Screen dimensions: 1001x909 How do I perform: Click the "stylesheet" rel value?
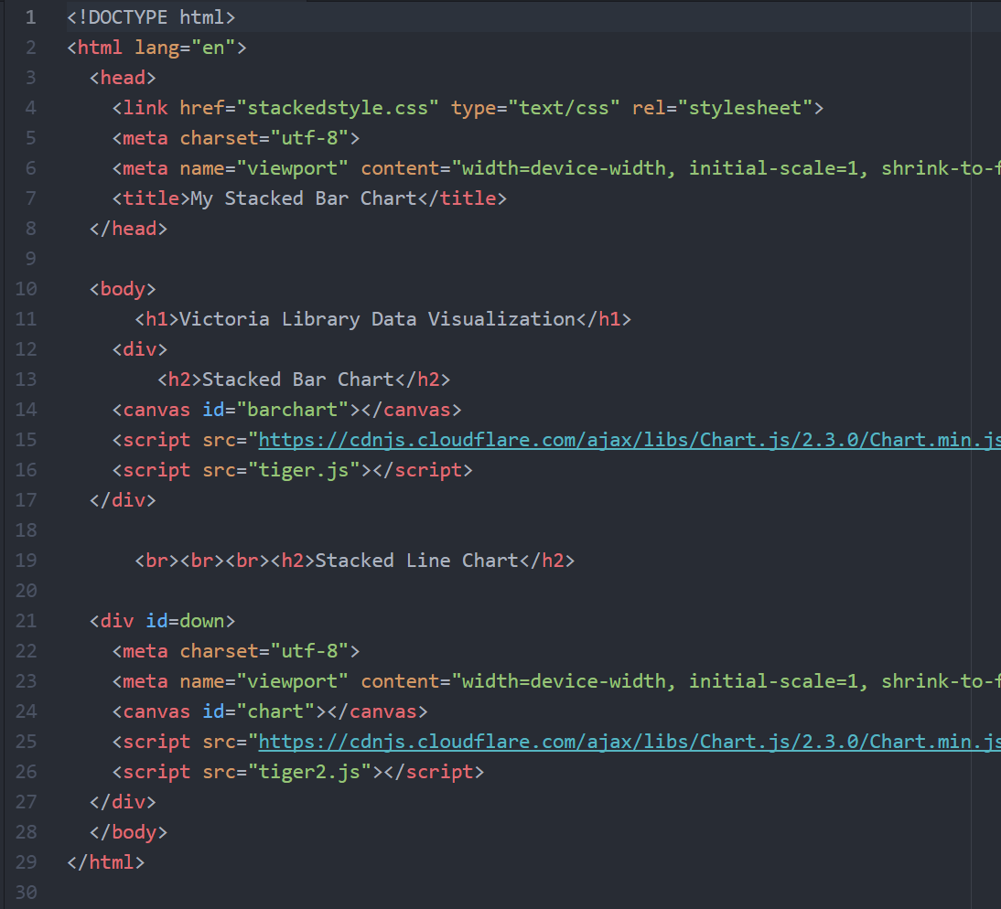745,108
